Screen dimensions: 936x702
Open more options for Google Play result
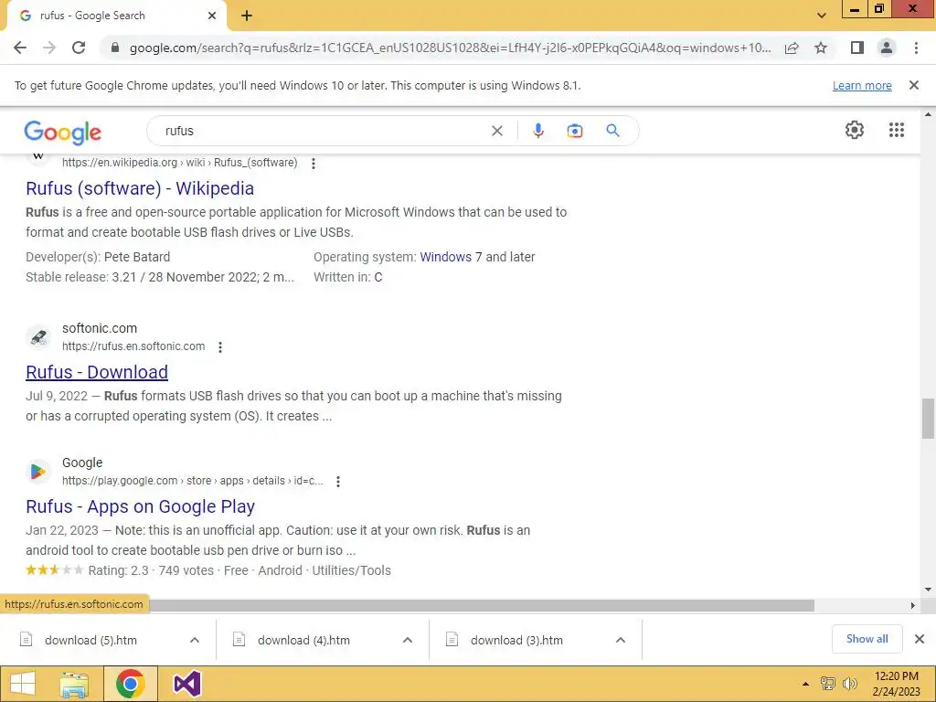338,481
